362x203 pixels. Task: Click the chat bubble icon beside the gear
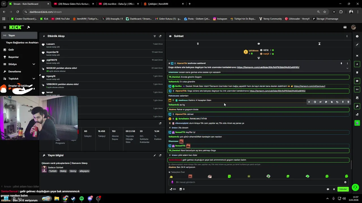[328, 189]
